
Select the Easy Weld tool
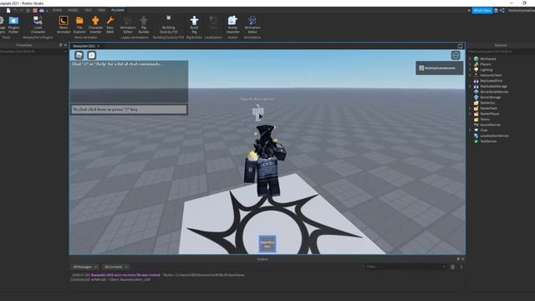110,24
